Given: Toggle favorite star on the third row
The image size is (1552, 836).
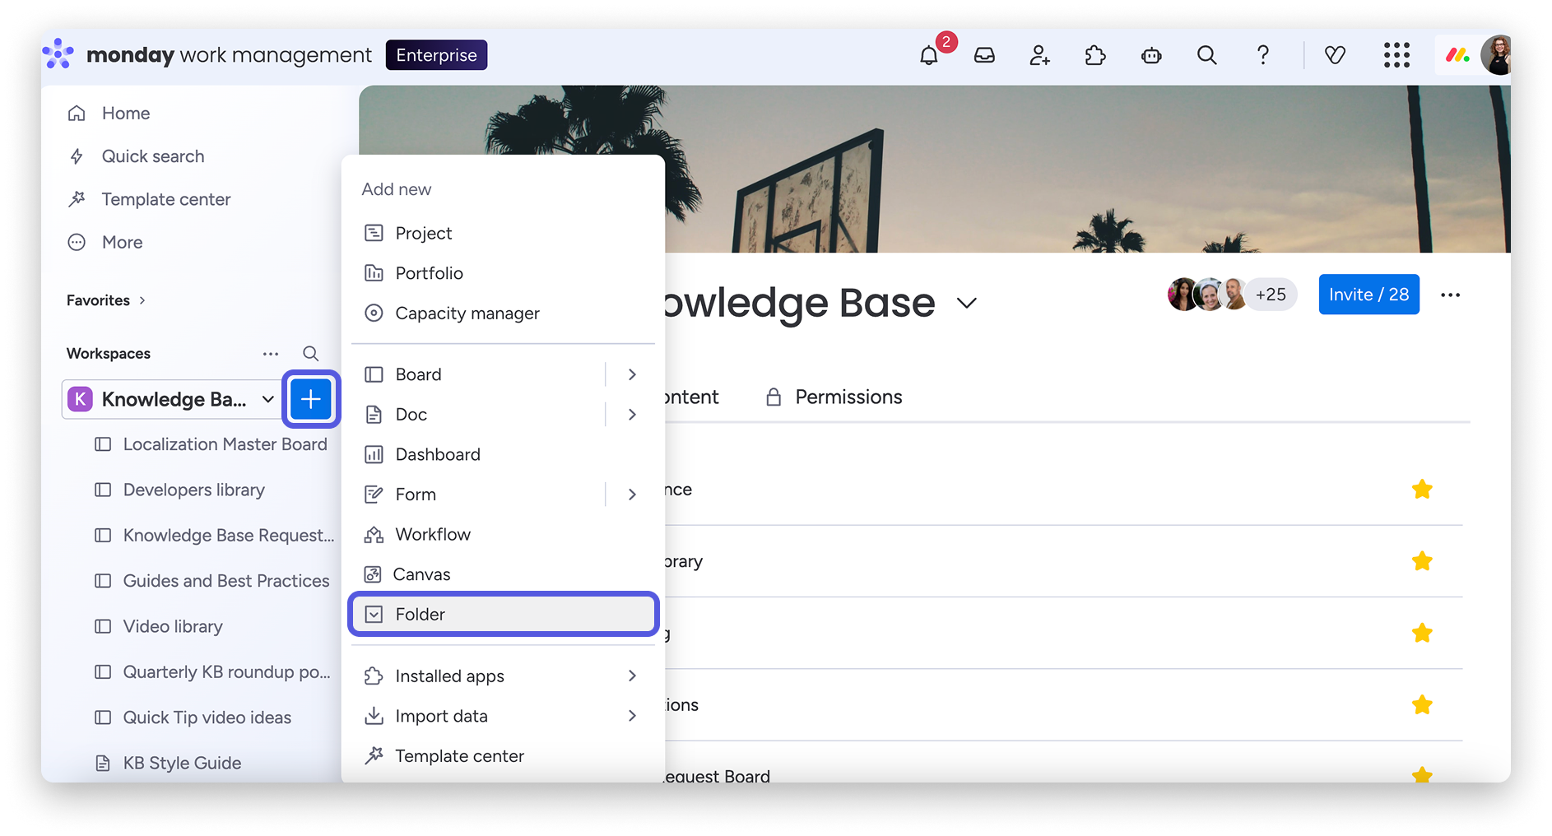Looking at the screenshot, I should 1422,633.
